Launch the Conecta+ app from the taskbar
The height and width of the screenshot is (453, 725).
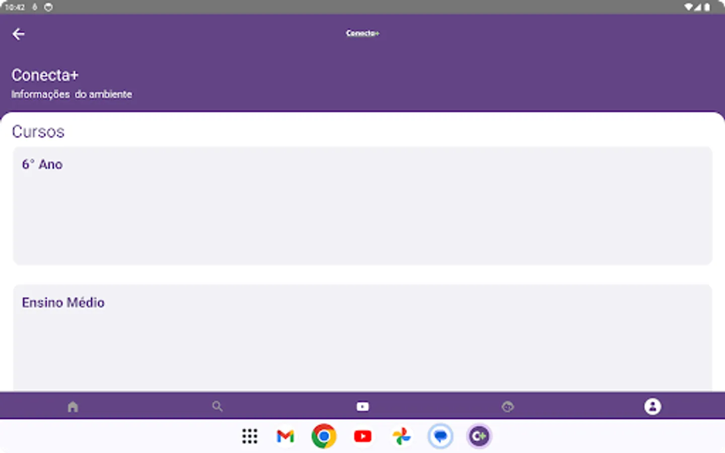tap(479, 436)
